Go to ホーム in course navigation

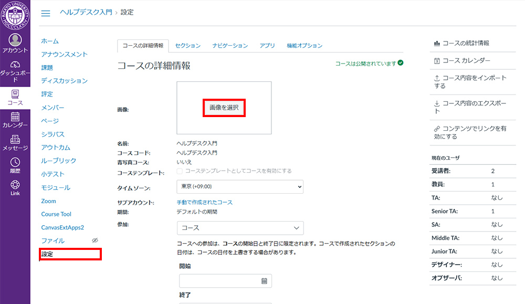[50, 41]
